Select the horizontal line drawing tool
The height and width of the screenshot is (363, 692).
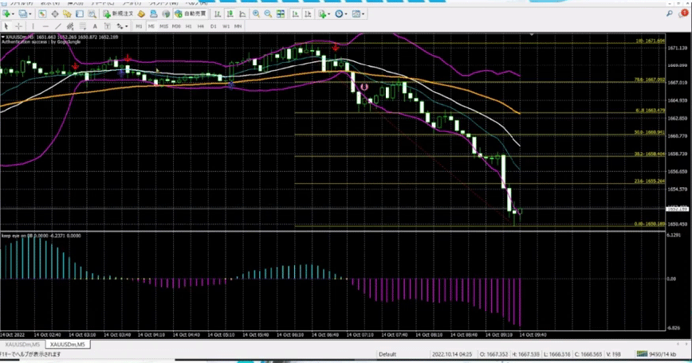coord(45,26)
